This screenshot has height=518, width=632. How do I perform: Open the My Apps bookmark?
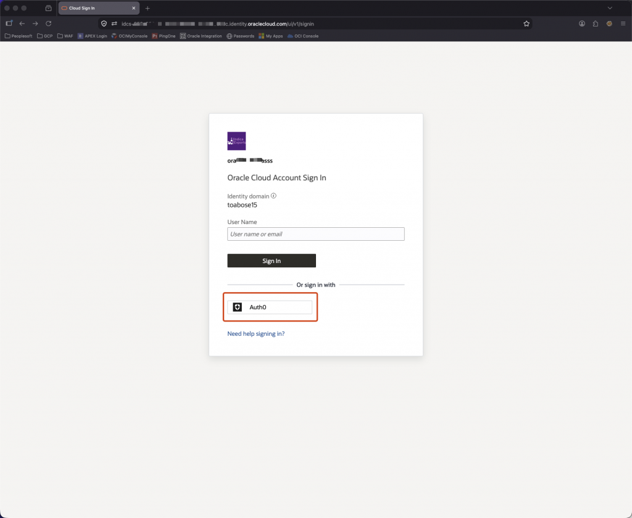(x=271, y=36)
